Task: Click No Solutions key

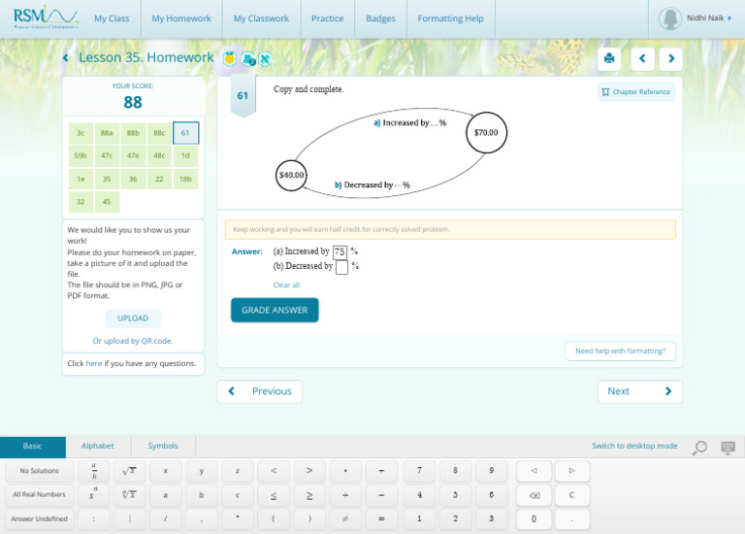Action: 40,471
